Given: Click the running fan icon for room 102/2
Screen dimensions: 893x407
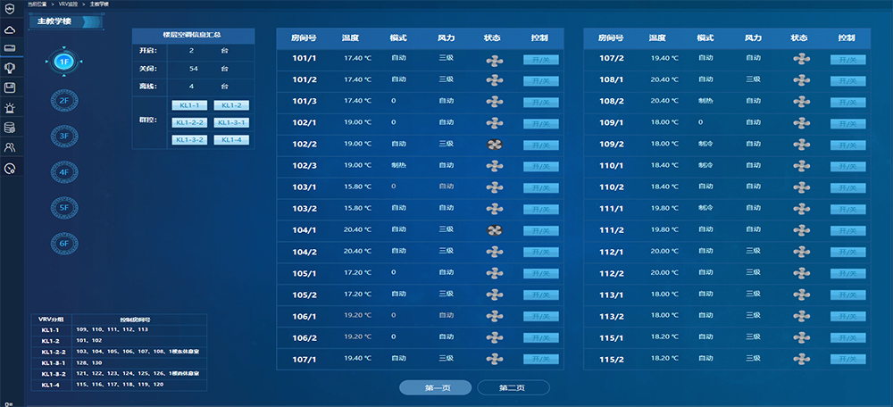Looking at the screenshot, I should coord(494,144).
